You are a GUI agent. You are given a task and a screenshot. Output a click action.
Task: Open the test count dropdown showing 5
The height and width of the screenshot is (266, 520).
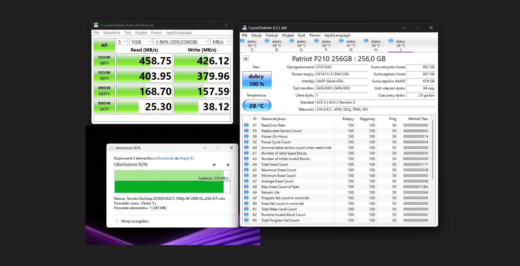122,42
